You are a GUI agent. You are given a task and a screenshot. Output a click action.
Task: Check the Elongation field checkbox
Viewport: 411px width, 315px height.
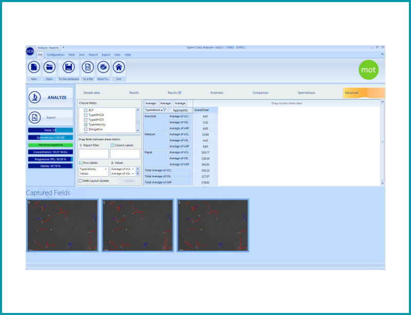click(x=85, y=129)
